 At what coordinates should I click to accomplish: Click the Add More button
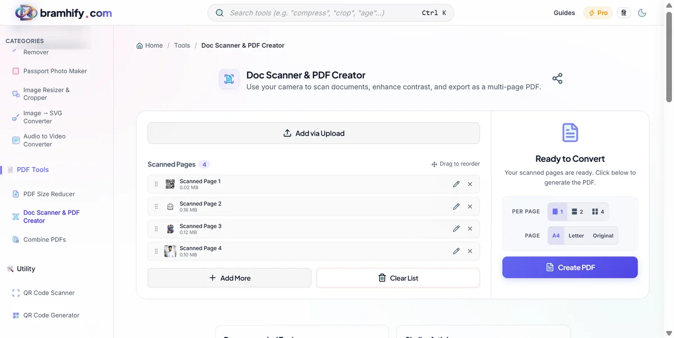point(229,278)
